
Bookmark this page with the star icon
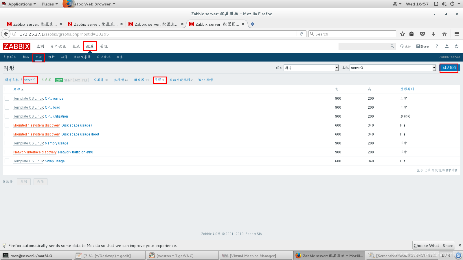click(402, 34)
